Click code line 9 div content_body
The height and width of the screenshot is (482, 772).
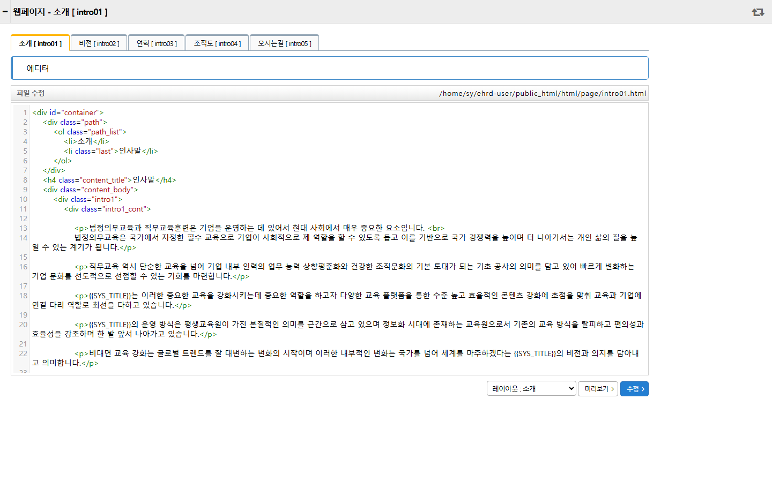91,190
